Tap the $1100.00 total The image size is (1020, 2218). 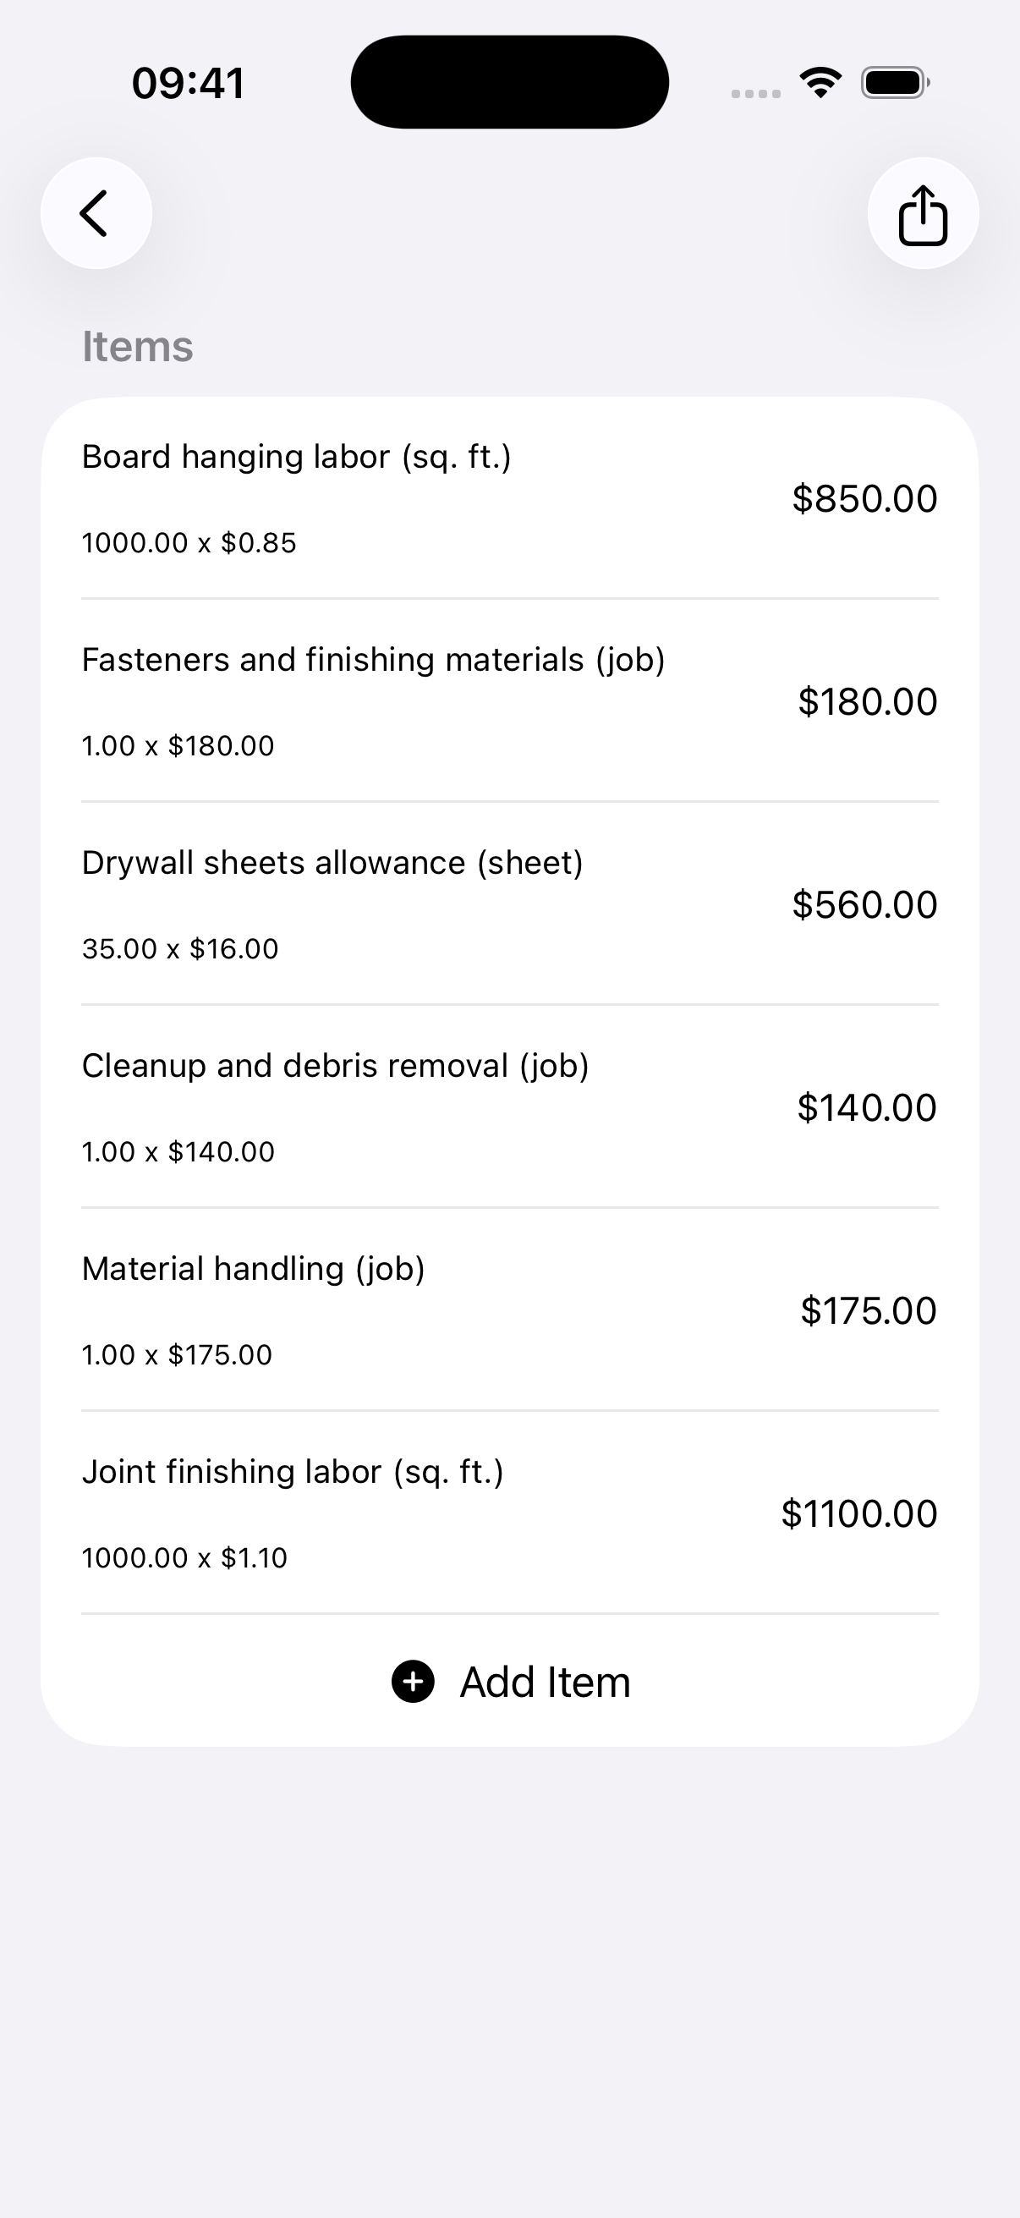[859, 1513]
